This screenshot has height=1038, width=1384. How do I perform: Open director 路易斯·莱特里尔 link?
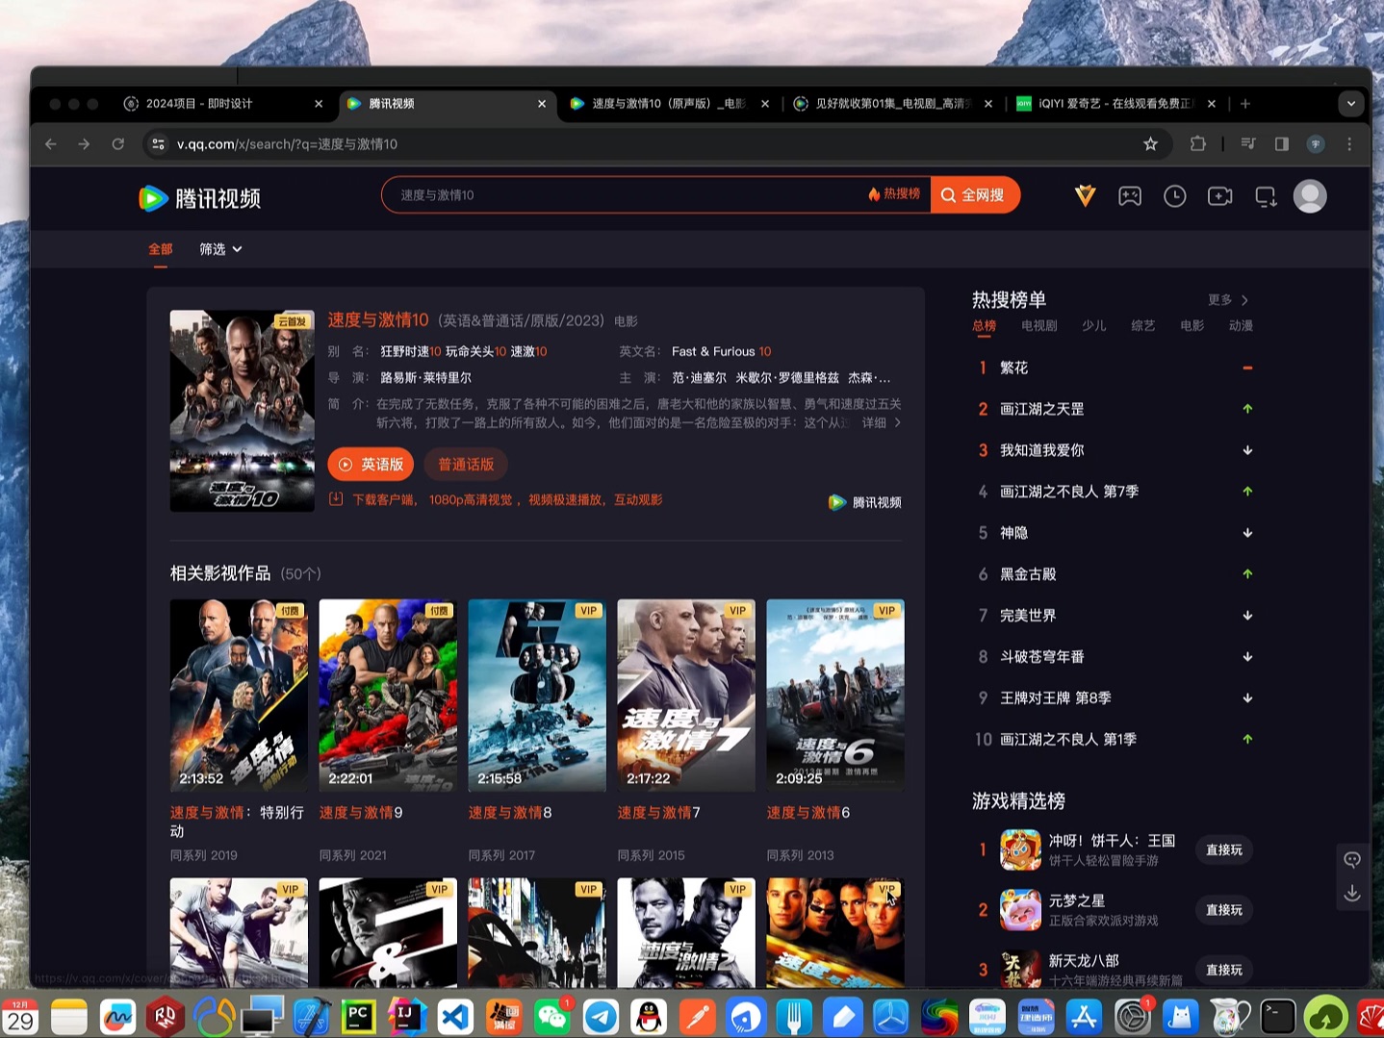point(425,378)
